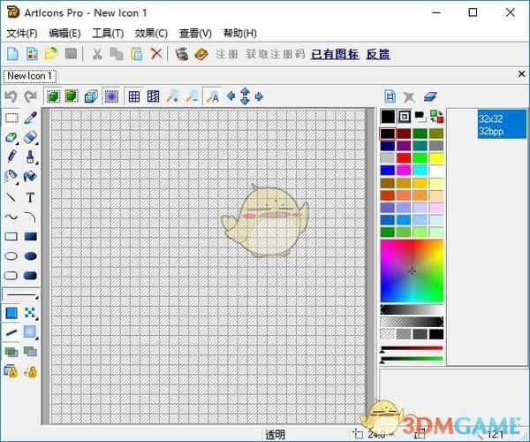Zoom in with the magnifier plus icon
Viewport: 530px width, 442px height.
172,96
